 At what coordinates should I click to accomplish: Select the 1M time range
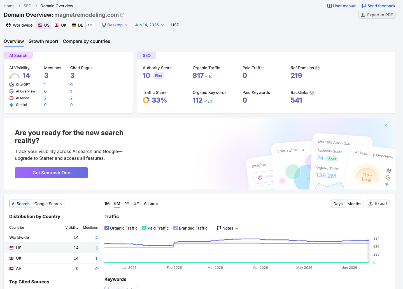(x=107, y=204)
